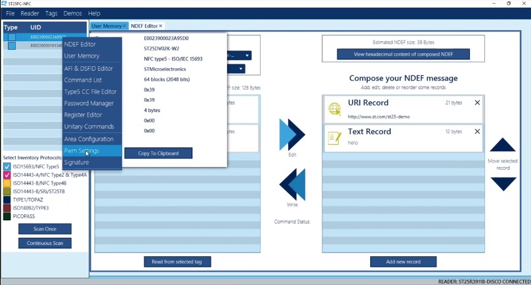Click the Edit double-arrow icon
The width and height of the screenshot is (531, 285).
point(292,134)
